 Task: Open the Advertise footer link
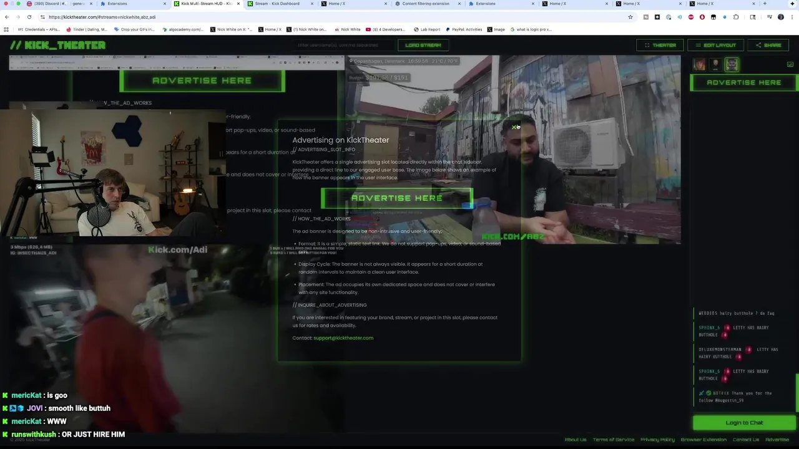tap(777, 440)
